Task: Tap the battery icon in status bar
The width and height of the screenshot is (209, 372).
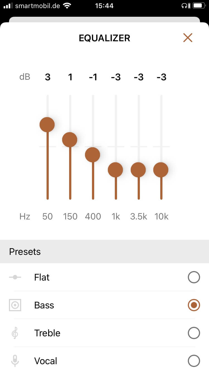Action: pyautogui.click(x=199, y=6)
